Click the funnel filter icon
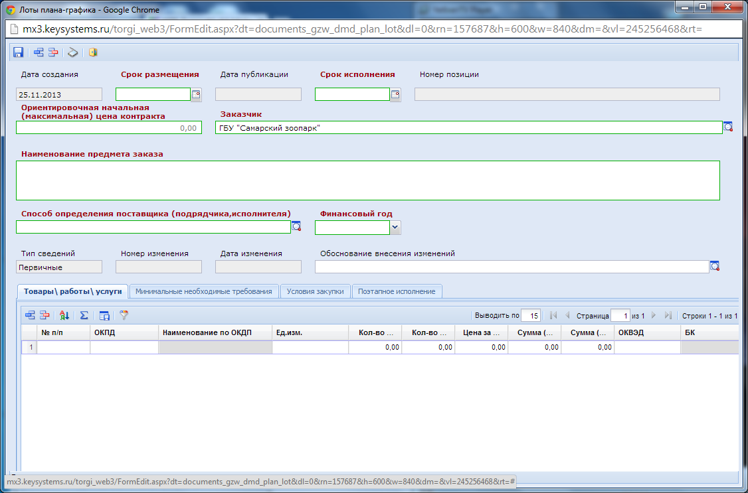 124,316
